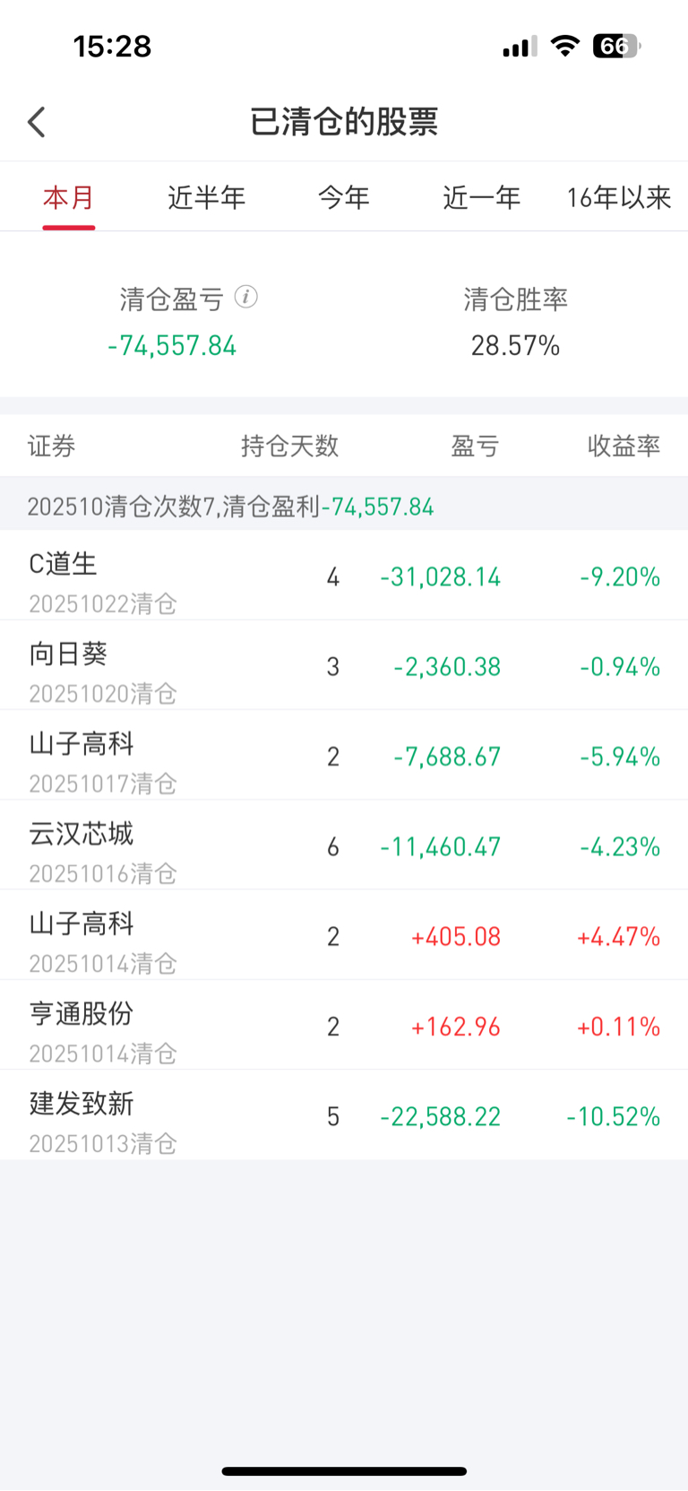
Task: Select the 本月 tab
Action: point(69,197)
